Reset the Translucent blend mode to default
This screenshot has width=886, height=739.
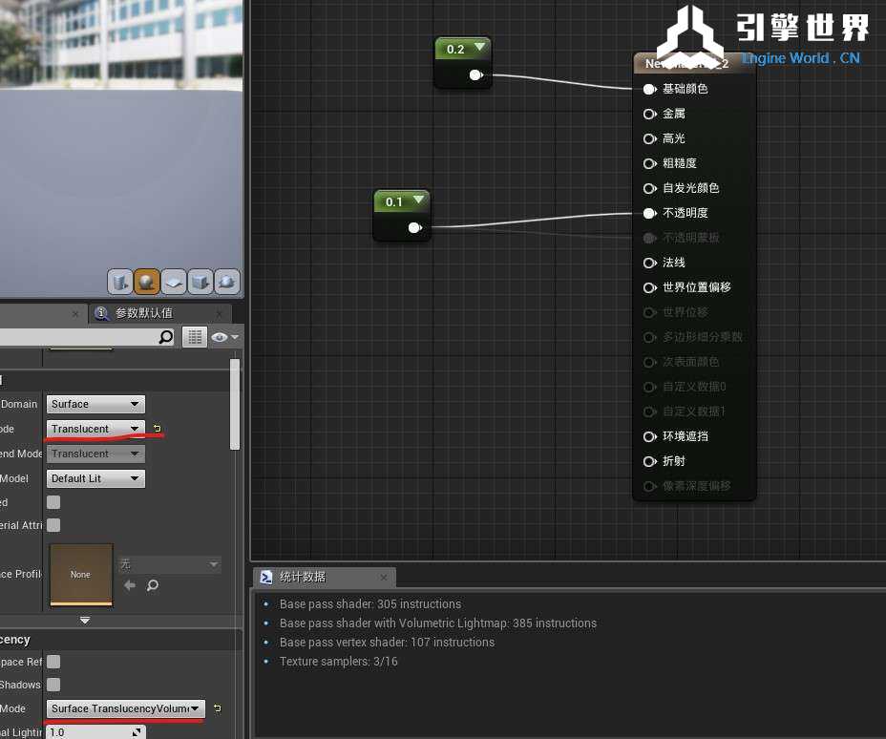[x=158, y=429]
